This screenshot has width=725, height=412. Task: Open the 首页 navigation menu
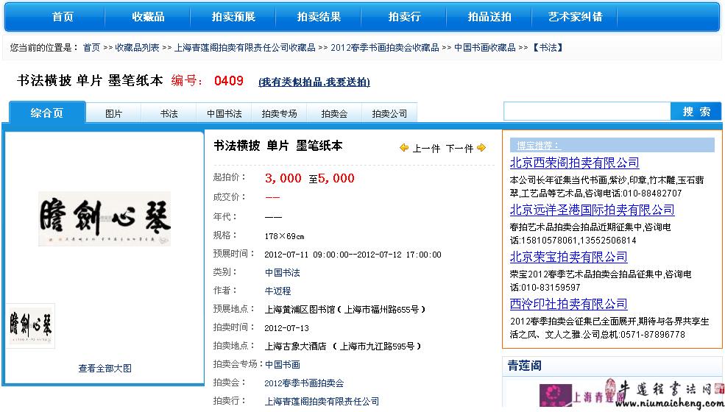pyautogui.click(x=63, y=17)
